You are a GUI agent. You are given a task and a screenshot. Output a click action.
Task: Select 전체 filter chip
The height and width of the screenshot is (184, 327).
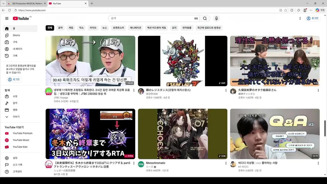coord(50,28)
